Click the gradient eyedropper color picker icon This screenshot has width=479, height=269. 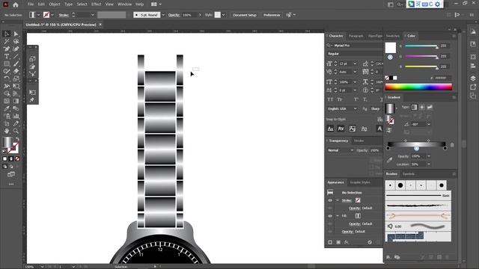(x=389, y=160)
